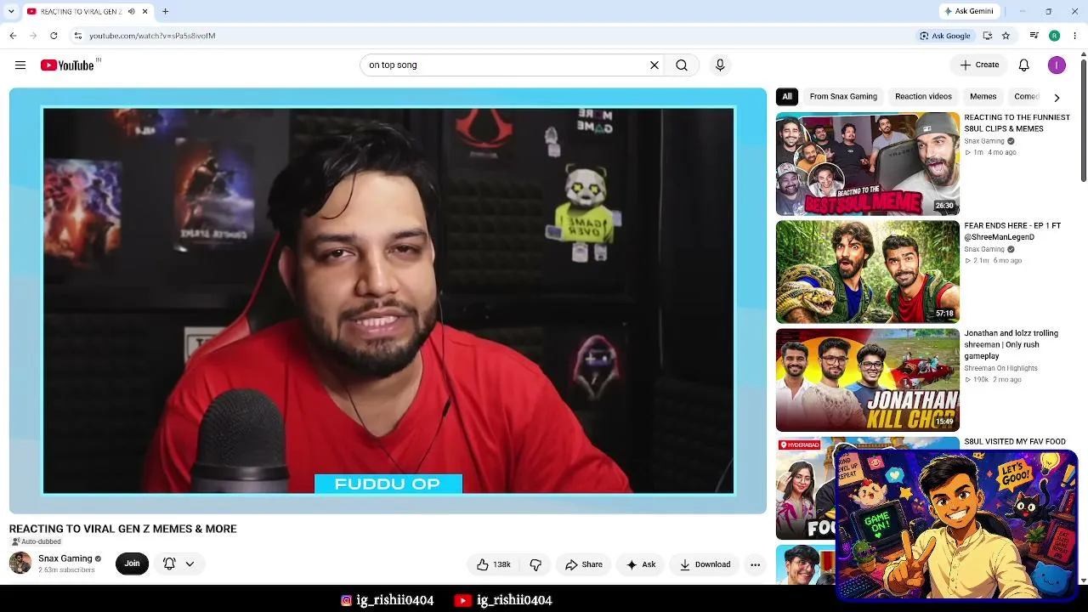Run search with the magnifier button
The width and height of the screenshot is (1088, 612).
pyautogui.click(x=682, y=65)
